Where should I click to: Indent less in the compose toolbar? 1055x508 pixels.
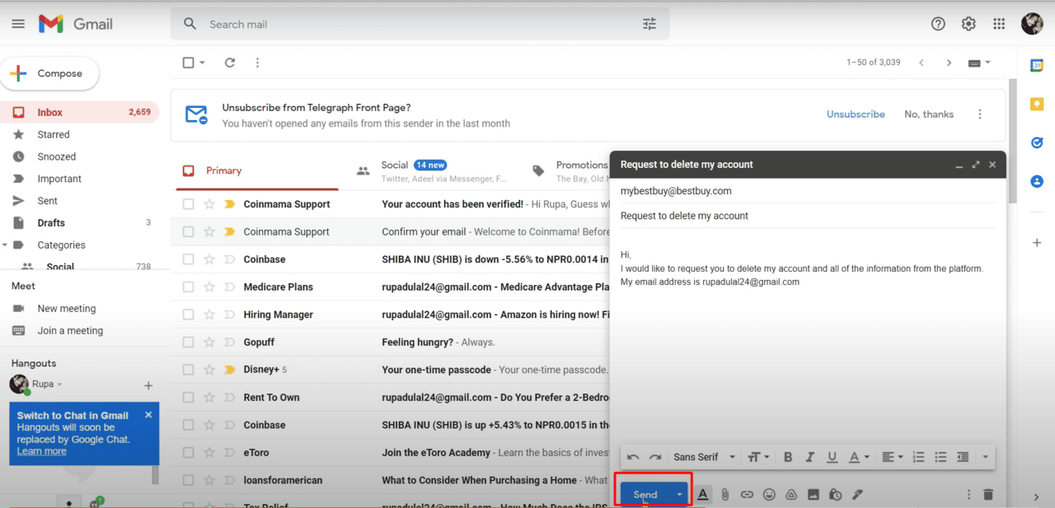[963, 457]
